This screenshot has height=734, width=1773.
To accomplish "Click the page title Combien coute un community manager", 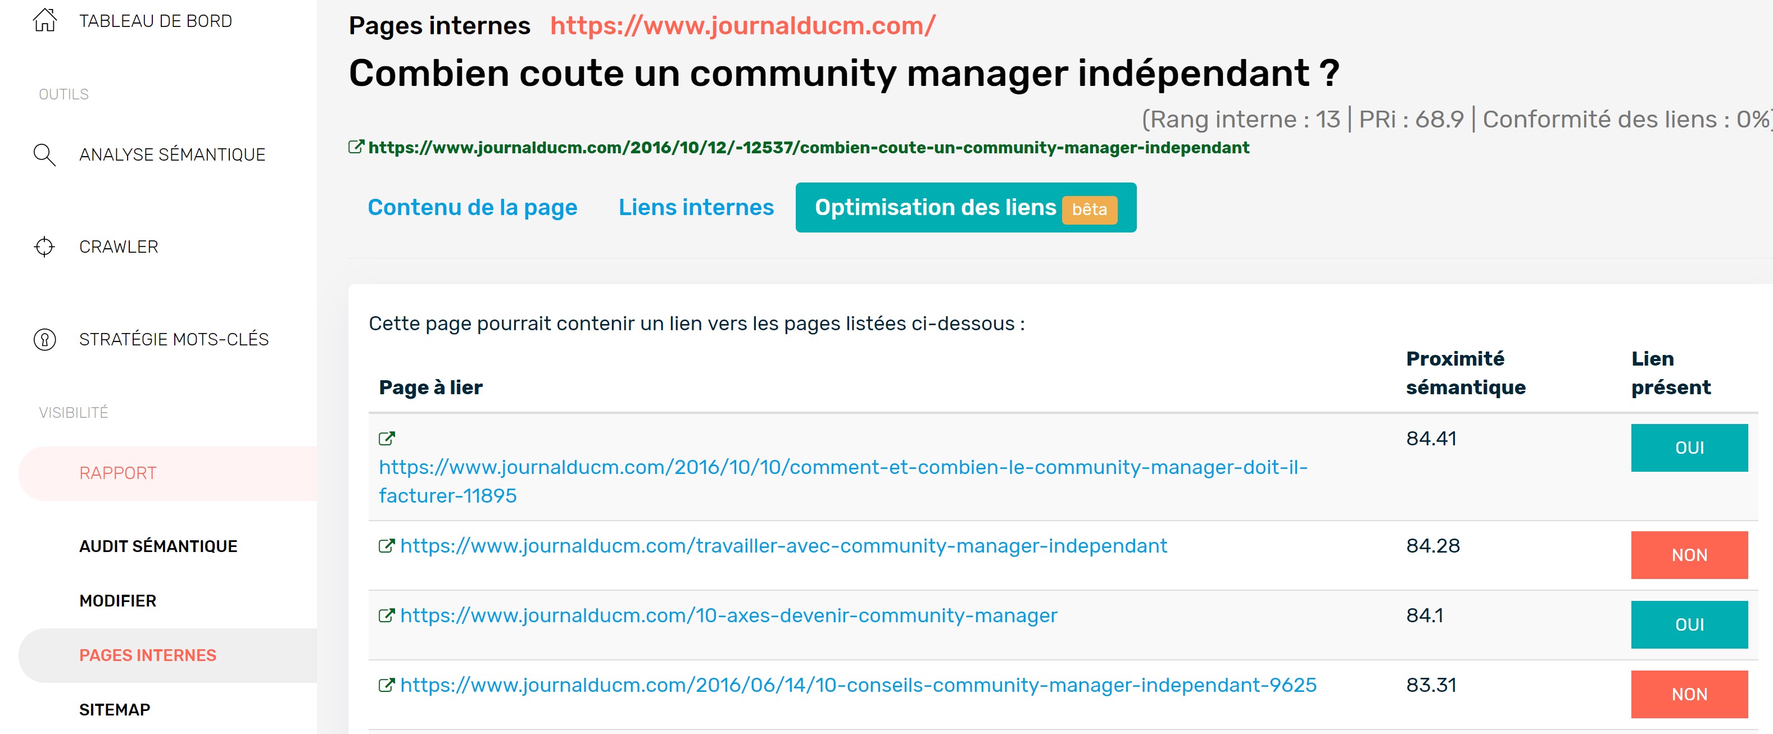I will (844, 73).
